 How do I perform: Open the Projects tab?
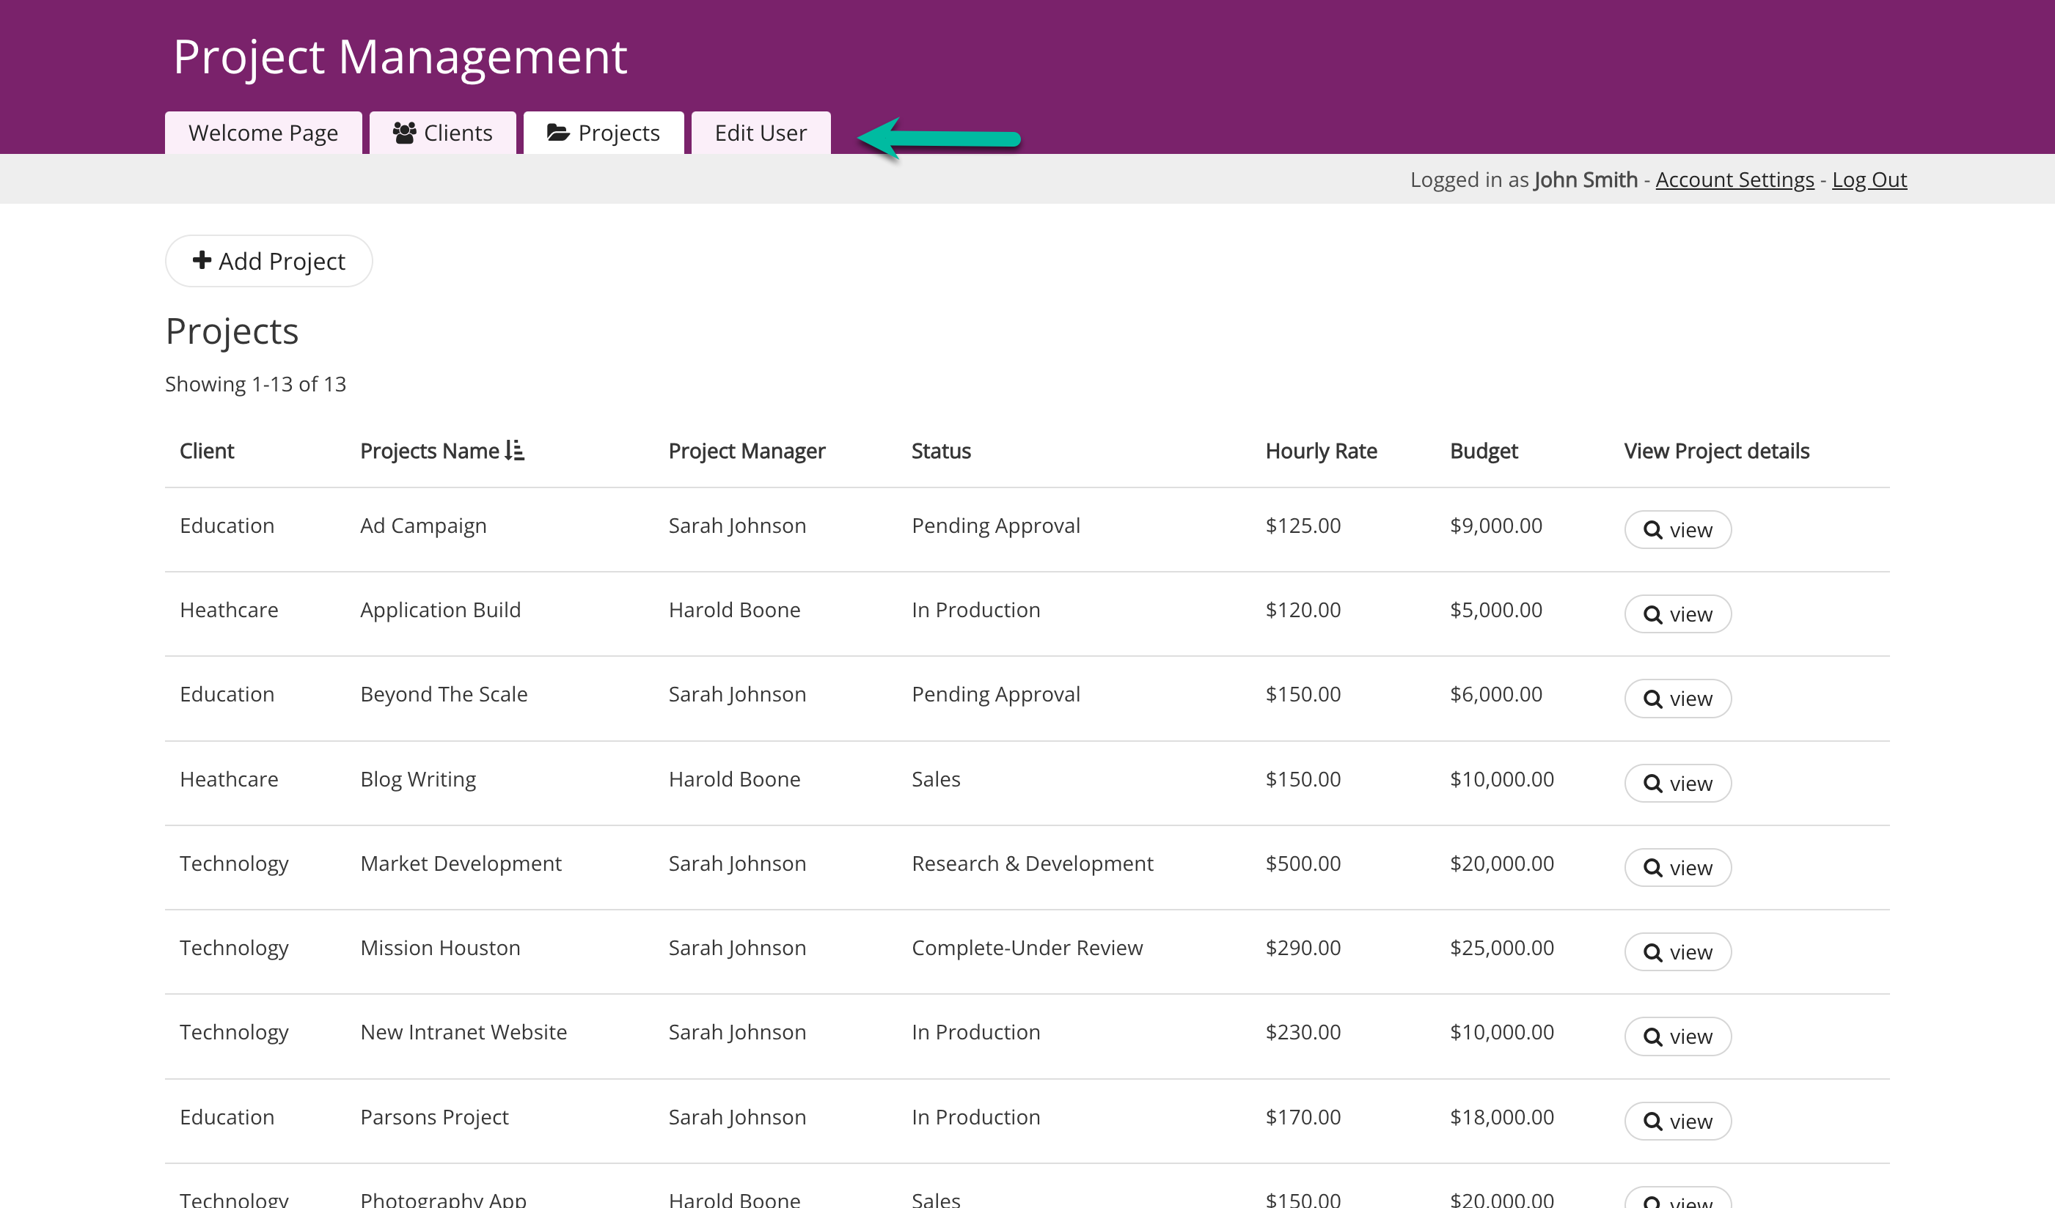coord(604,132)
